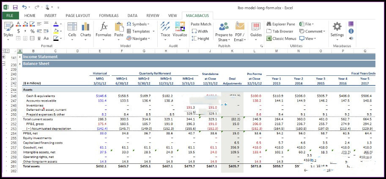The height and width of the screenshot is (179, 386).
Task: Open the Symbols dropdown
Action: click(138, 24)
